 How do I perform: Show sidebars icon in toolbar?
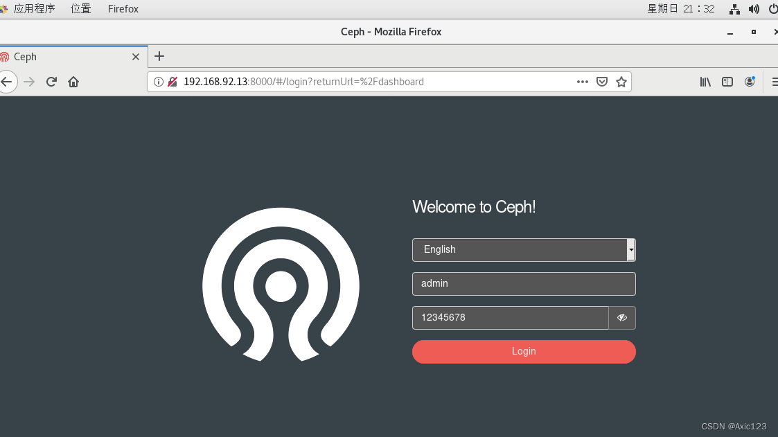point(727,82)
